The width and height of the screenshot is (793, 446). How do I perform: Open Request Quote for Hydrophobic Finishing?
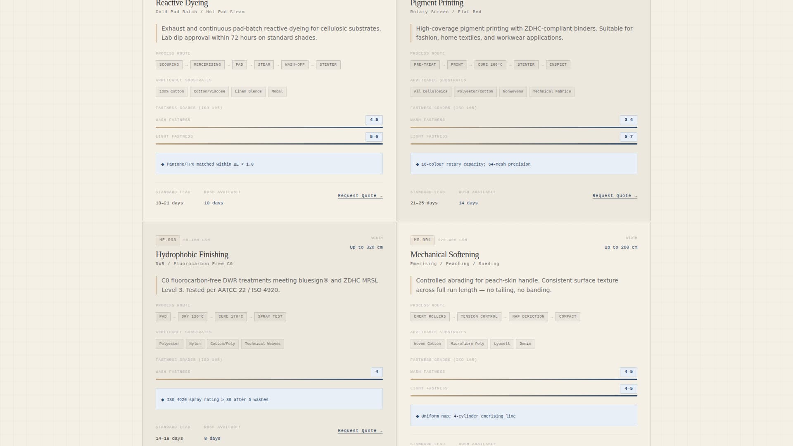pos(360,431)
